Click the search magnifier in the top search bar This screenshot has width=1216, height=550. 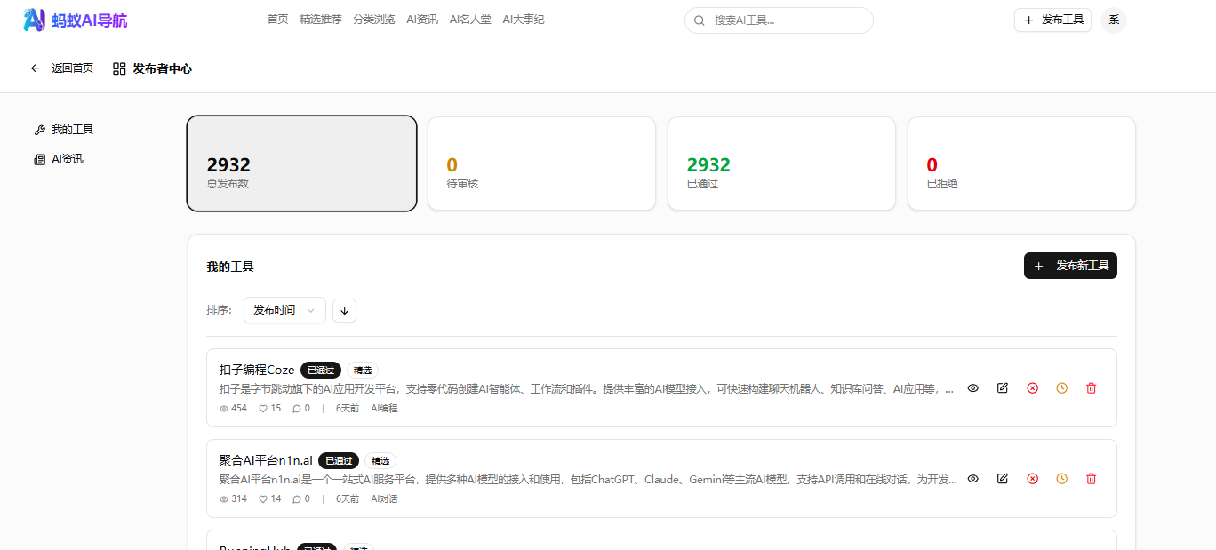tap(699, 20)
